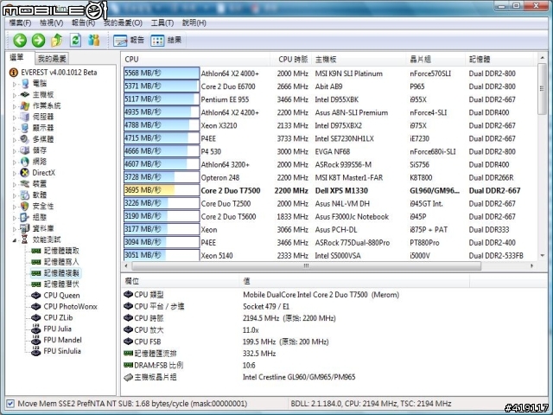Image resolution: width=553 pixels, height=415 pixels.
Task: Open the 檔案(F) menu
Action: (x=20, y=23)
